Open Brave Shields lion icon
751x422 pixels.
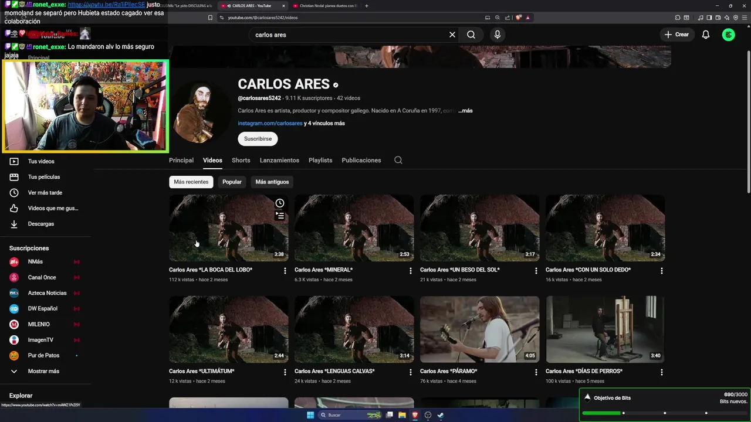click(x=519, y=18)
